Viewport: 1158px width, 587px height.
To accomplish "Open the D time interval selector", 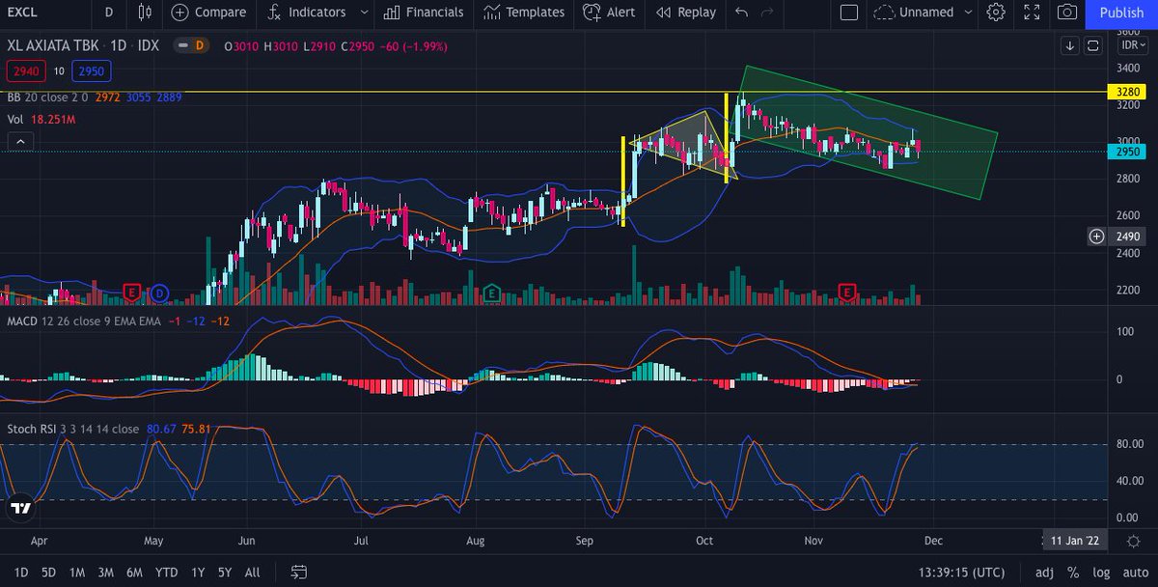I will click(x=108, y=13).
